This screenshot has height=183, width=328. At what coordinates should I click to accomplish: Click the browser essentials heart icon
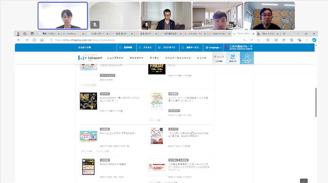click(299, 40)
